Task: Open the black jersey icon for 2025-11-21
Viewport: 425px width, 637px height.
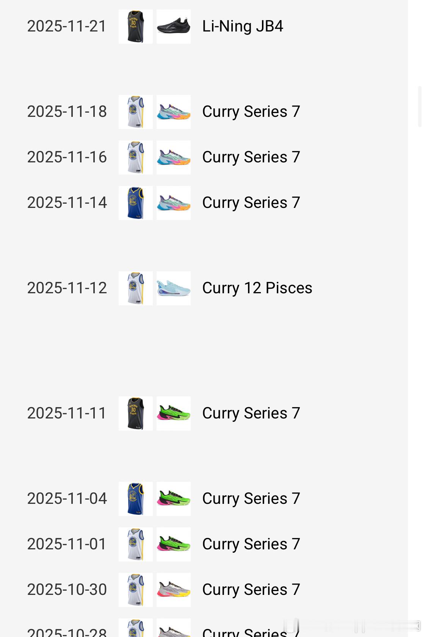Action: (x=135, y=27)
